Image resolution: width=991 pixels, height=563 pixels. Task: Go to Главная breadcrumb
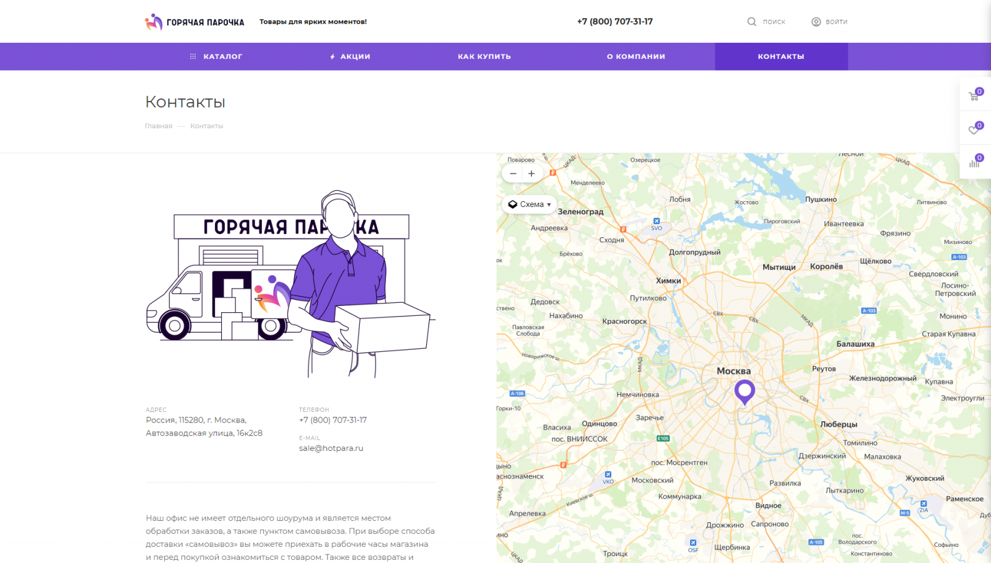click(159, 126)
